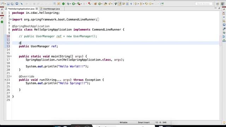The width and height of the screenshot is (226, 127).
Task: Close the HelloSpringApplication.java tab
Action: (x=37, y=9)
